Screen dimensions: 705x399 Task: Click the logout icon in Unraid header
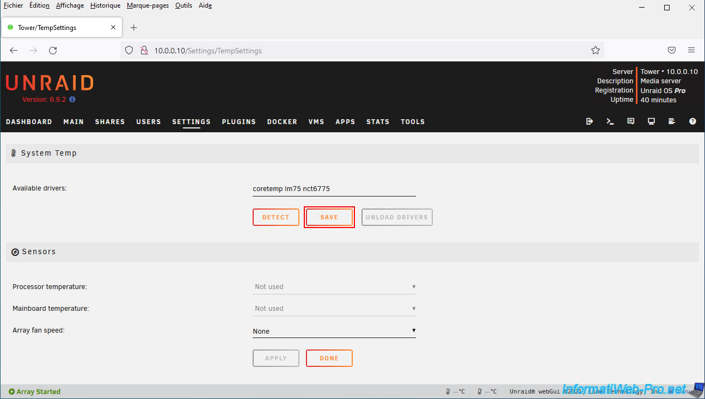coord(589,121)
